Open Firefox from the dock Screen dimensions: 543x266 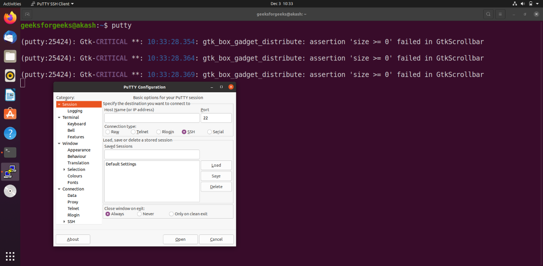[x=10, y=17]
